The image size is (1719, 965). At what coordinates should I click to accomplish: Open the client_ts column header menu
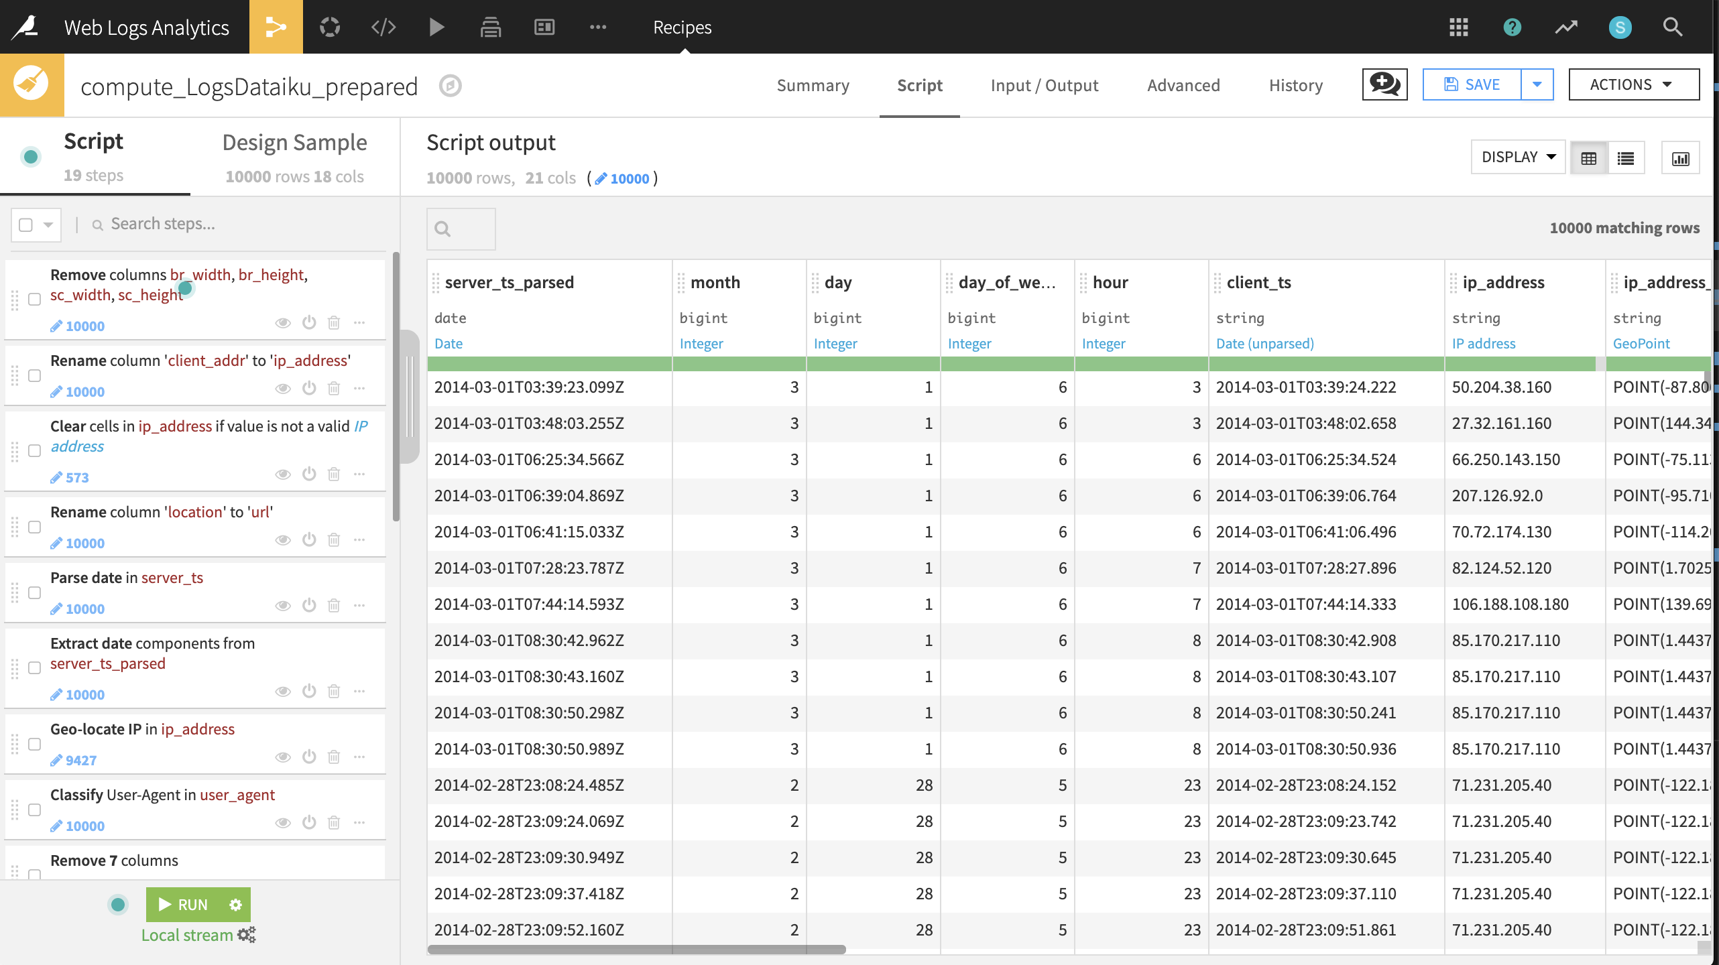pos(1259,283)
